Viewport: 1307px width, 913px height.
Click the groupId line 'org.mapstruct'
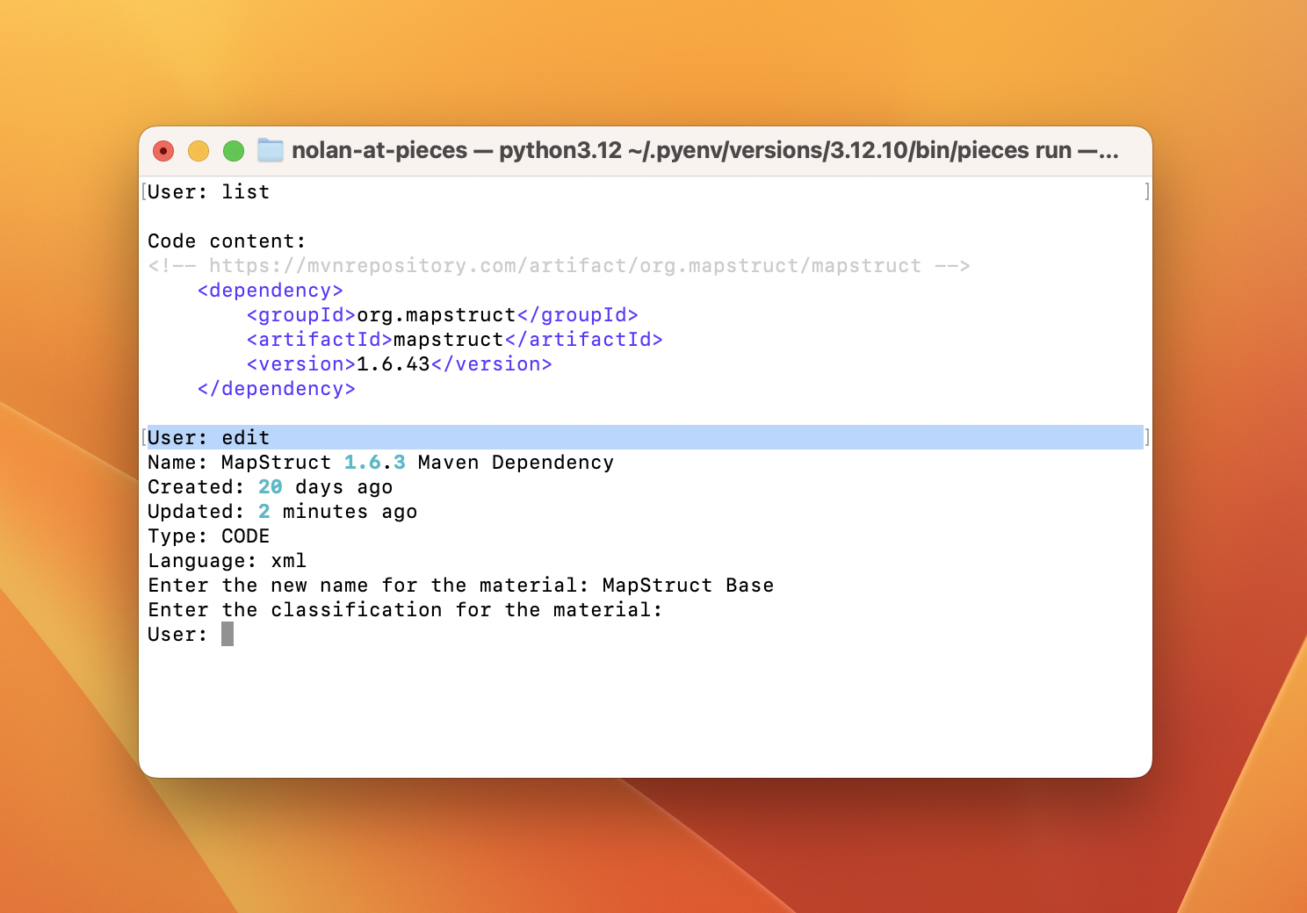tap(443, 315)
